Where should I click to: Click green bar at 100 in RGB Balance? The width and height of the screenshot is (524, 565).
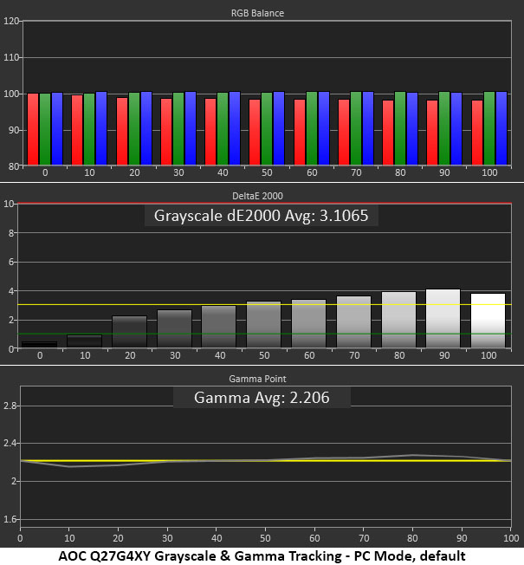pos(489,128)
